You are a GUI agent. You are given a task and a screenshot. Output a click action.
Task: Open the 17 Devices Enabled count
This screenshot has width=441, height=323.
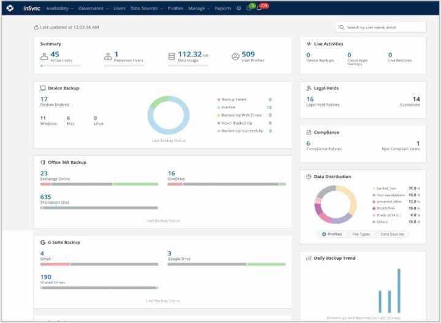[44, 99]
